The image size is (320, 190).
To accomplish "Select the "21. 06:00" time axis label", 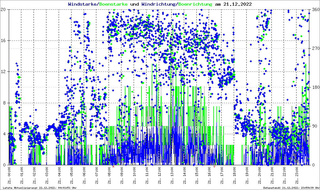I will (84, 175).
